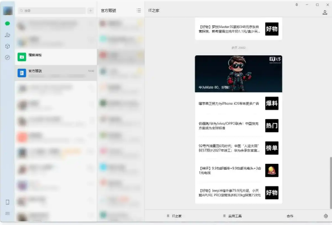Click the top 好物 thumbnail beside Master3S article
The height and width of the screenshot is (225, 332).
tap(272, 29)
